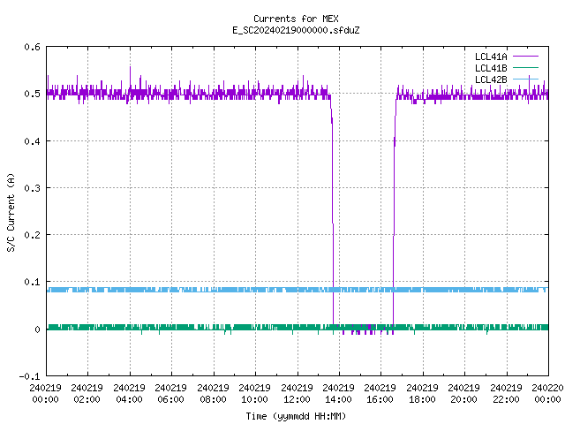Click the chart title 'Currents for MEX'
Screen dimensions: 565x424
296,19
